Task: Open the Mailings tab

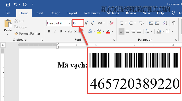Action: click(113, 13)
